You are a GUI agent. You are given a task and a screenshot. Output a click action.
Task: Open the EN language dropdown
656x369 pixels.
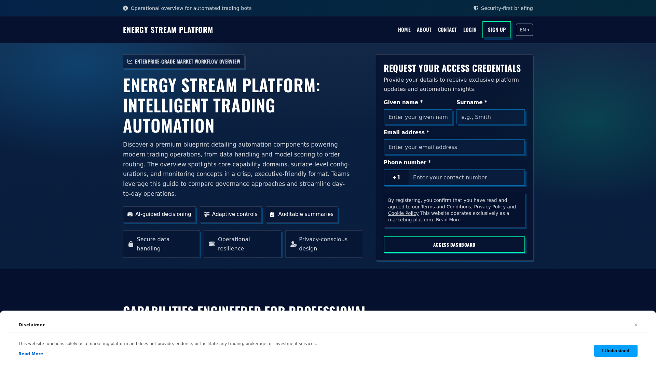pos(524,30)
